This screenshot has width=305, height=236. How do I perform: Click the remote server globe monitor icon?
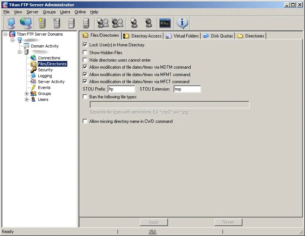click(x=26, y=23)
